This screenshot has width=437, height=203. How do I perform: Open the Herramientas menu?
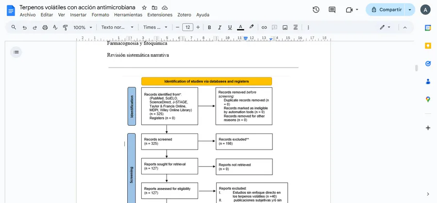128,15
